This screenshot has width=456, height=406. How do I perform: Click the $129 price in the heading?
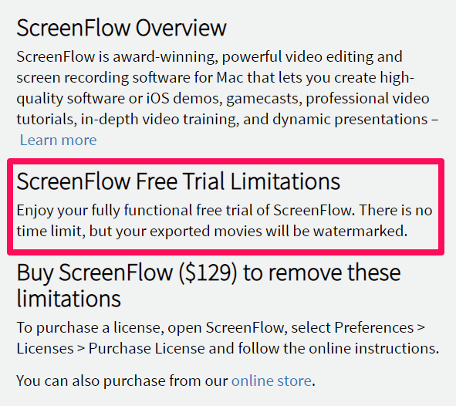click(x=208, y=272)
